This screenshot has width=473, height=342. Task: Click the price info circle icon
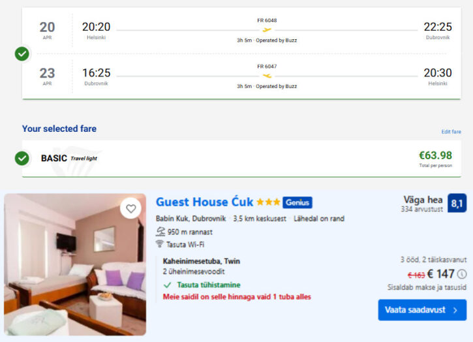(462, 274)
